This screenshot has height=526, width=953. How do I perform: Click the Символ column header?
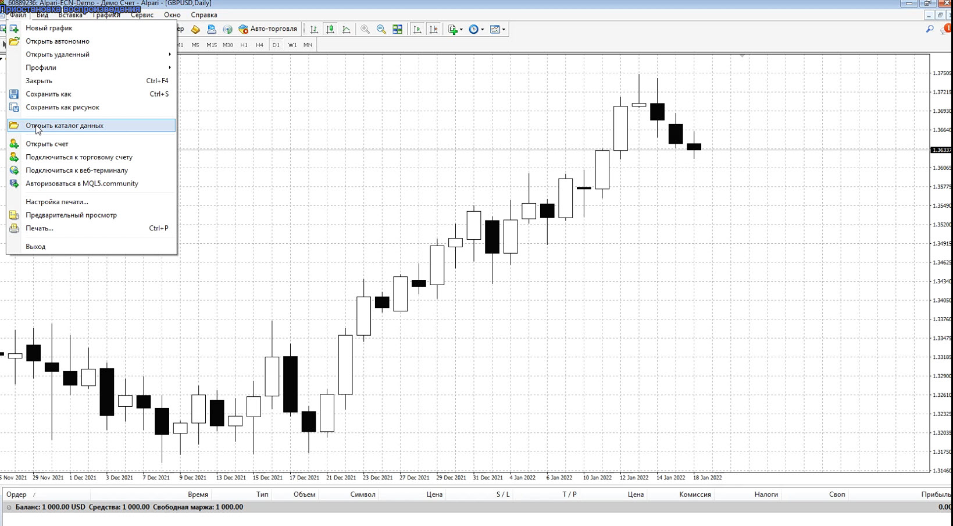tap(363, 495)
